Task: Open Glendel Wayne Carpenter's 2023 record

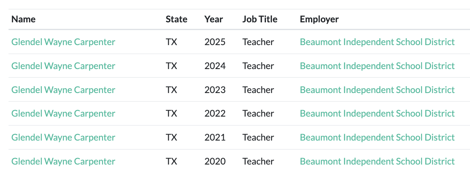Action: [63, 90]
